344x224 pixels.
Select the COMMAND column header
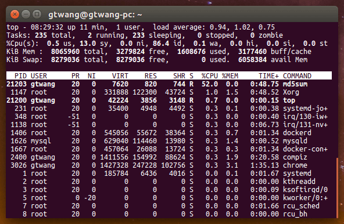297,76
